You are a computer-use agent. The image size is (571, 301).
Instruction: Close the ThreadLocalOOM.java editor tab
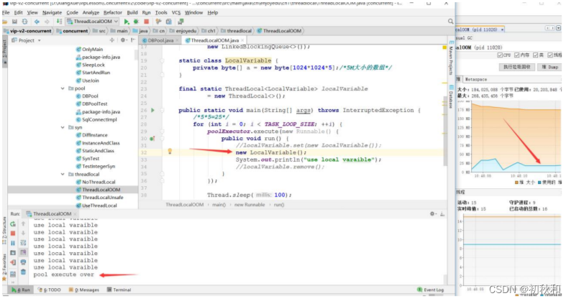[x=242, y=40]
